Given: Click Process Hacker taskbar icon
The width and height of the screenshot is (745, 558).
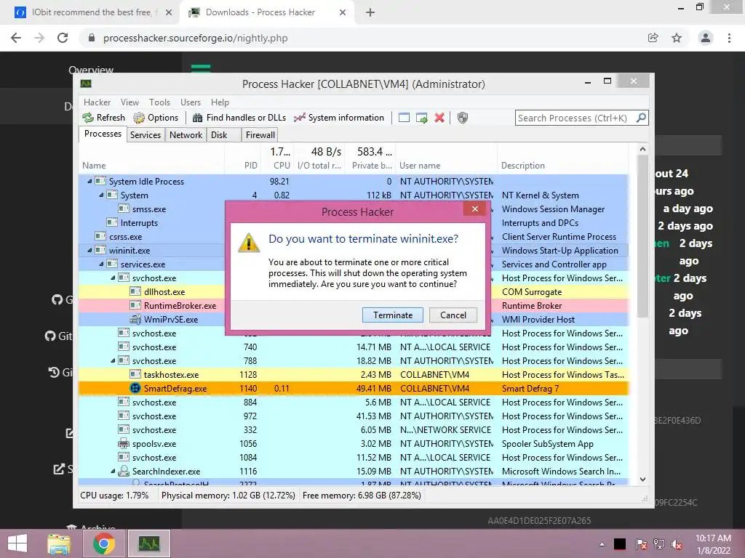Looking at the screenshot, I should coord(149,543).
